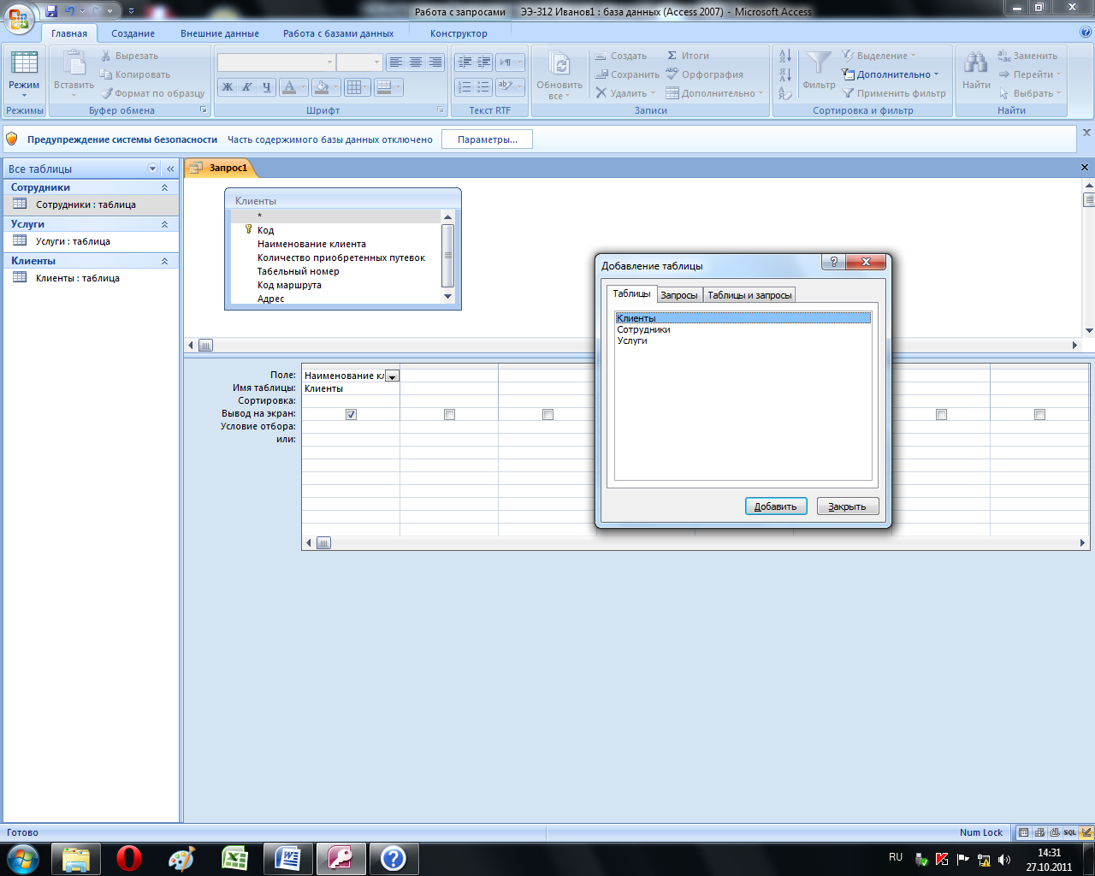1095x876 pixels.
Task: Open the Поле field dropdown arrow
Action: (x=392, y=376)
